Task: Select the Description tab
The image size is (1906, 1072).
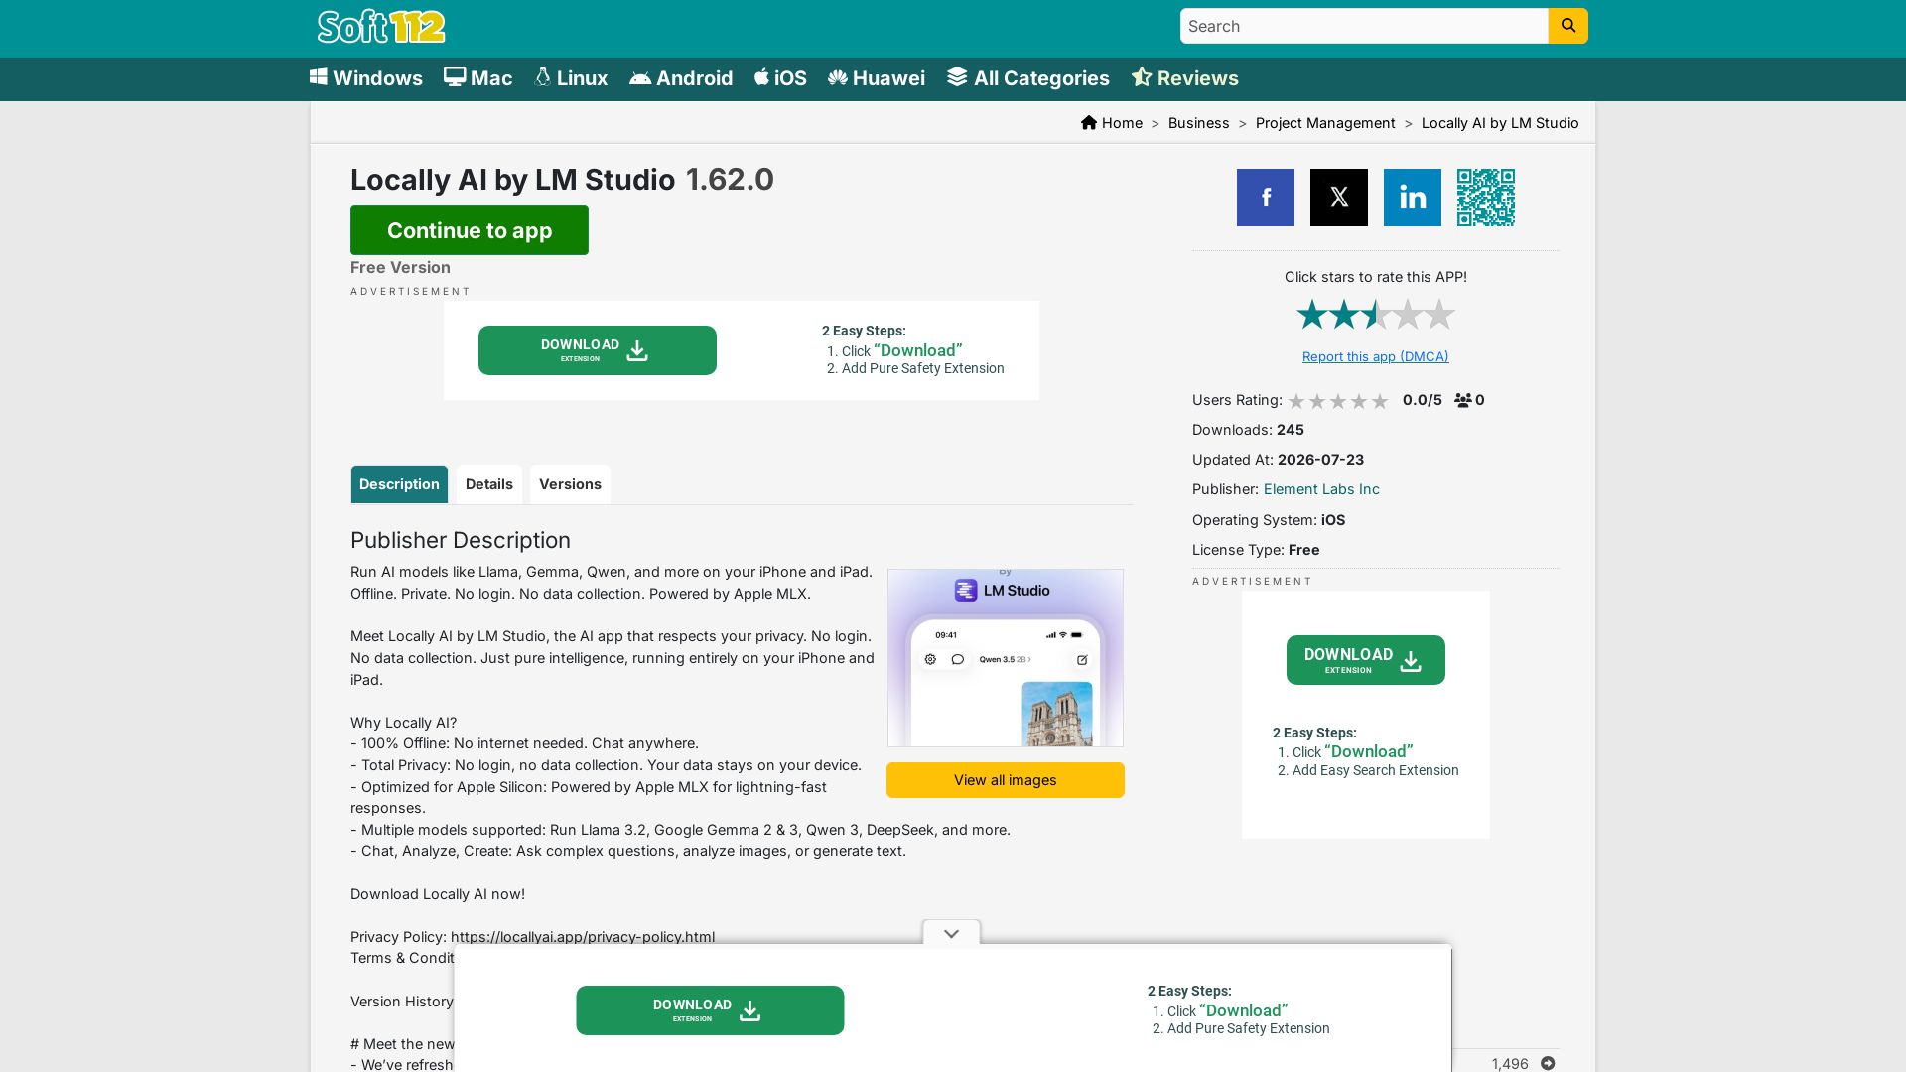Action: tap(399, 484)
